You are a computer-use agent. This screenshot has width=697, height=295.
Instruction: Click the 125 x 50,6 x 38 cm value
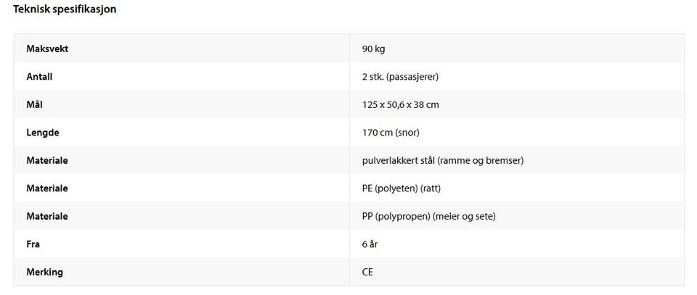pos(401,105)
